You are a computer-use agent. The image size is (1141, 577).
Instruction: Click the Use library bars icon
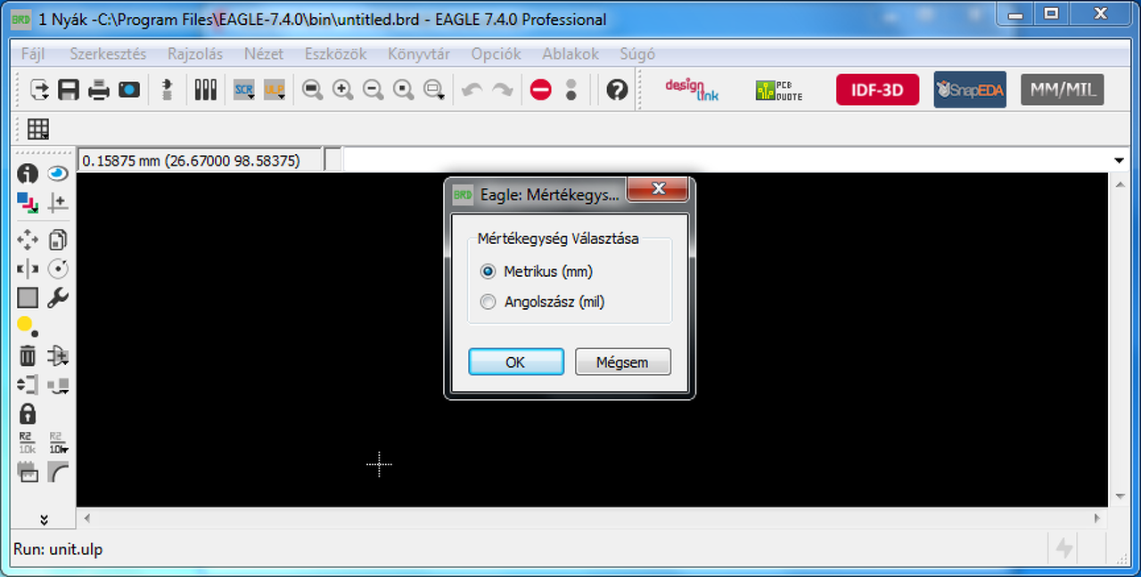tap(206, 89)
